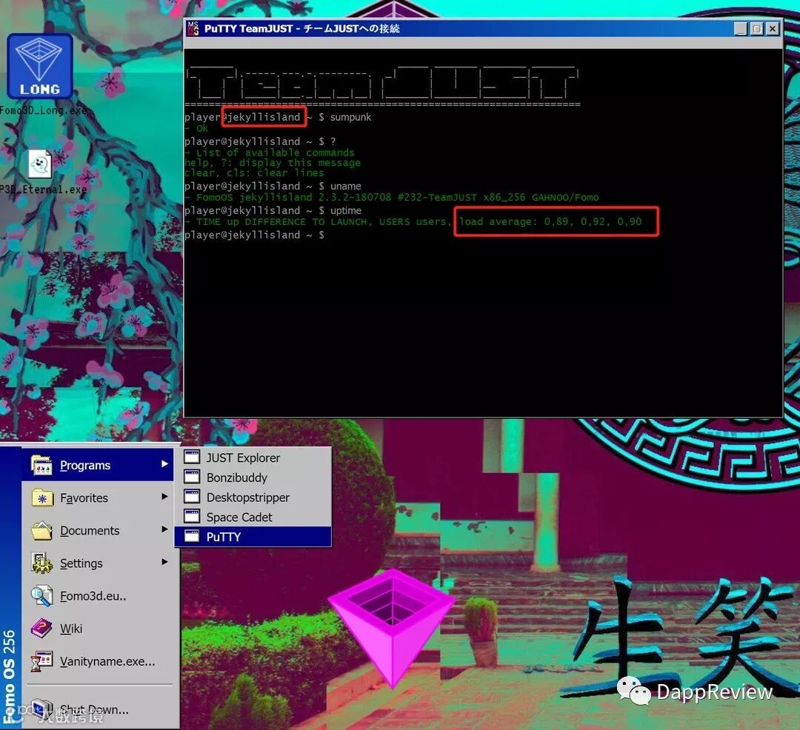
Task: Launch Desktopstripper from Programs submenu
Action: click(x=253, y=497)
